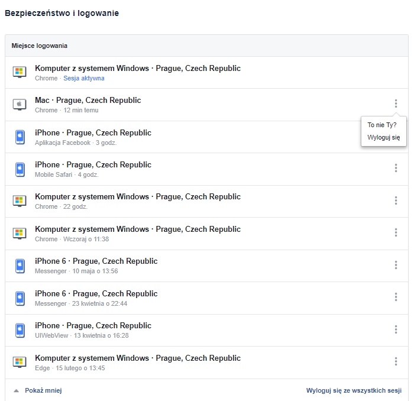Click 'Wyloguj się ze wszystkich sesji' link
This screenshot has height=401, width=414.
pos(354,390)
